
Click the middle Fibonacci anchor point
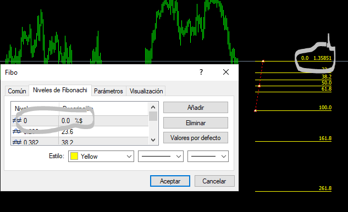(259, 86)
